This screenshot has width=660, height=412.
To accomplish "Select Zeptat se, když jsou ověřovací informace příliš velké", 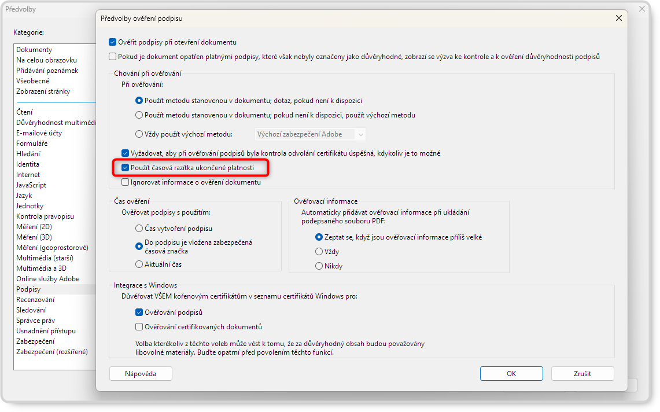I will coord(319,237).
